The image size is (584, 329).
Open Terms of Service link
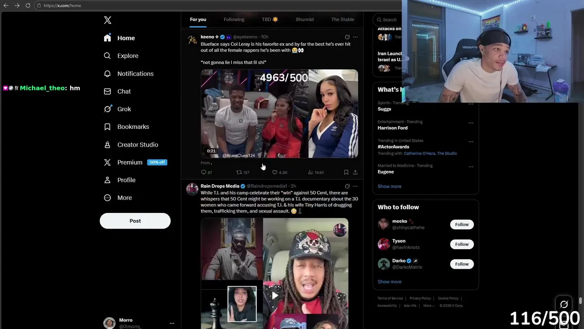[x=390, y=298]
